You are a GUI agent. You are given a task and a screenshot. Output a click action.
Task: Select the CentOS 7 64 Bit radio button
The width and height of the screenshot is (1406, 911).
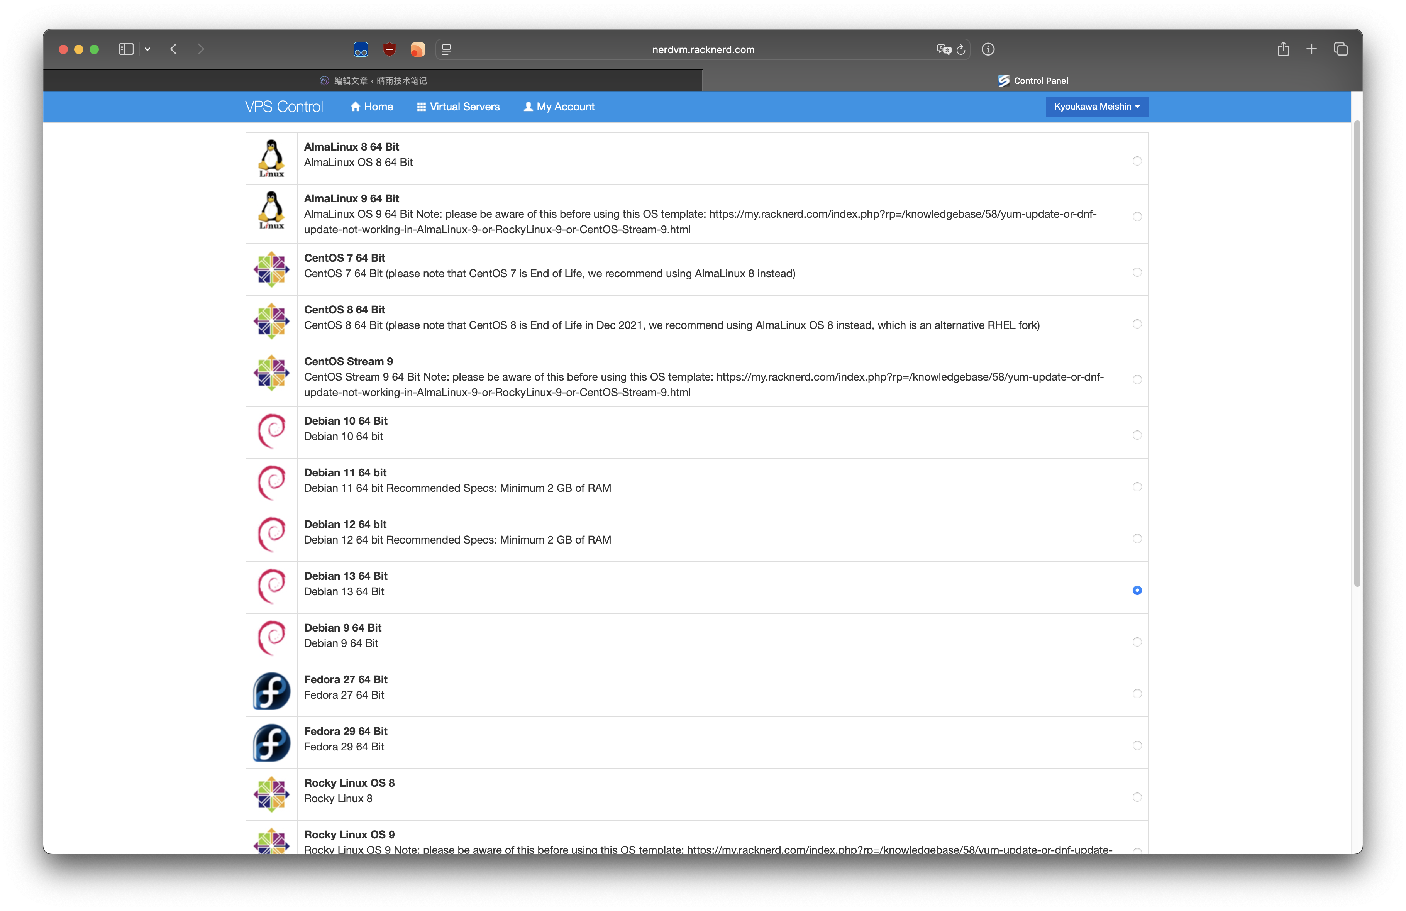tap(1137, 272)
